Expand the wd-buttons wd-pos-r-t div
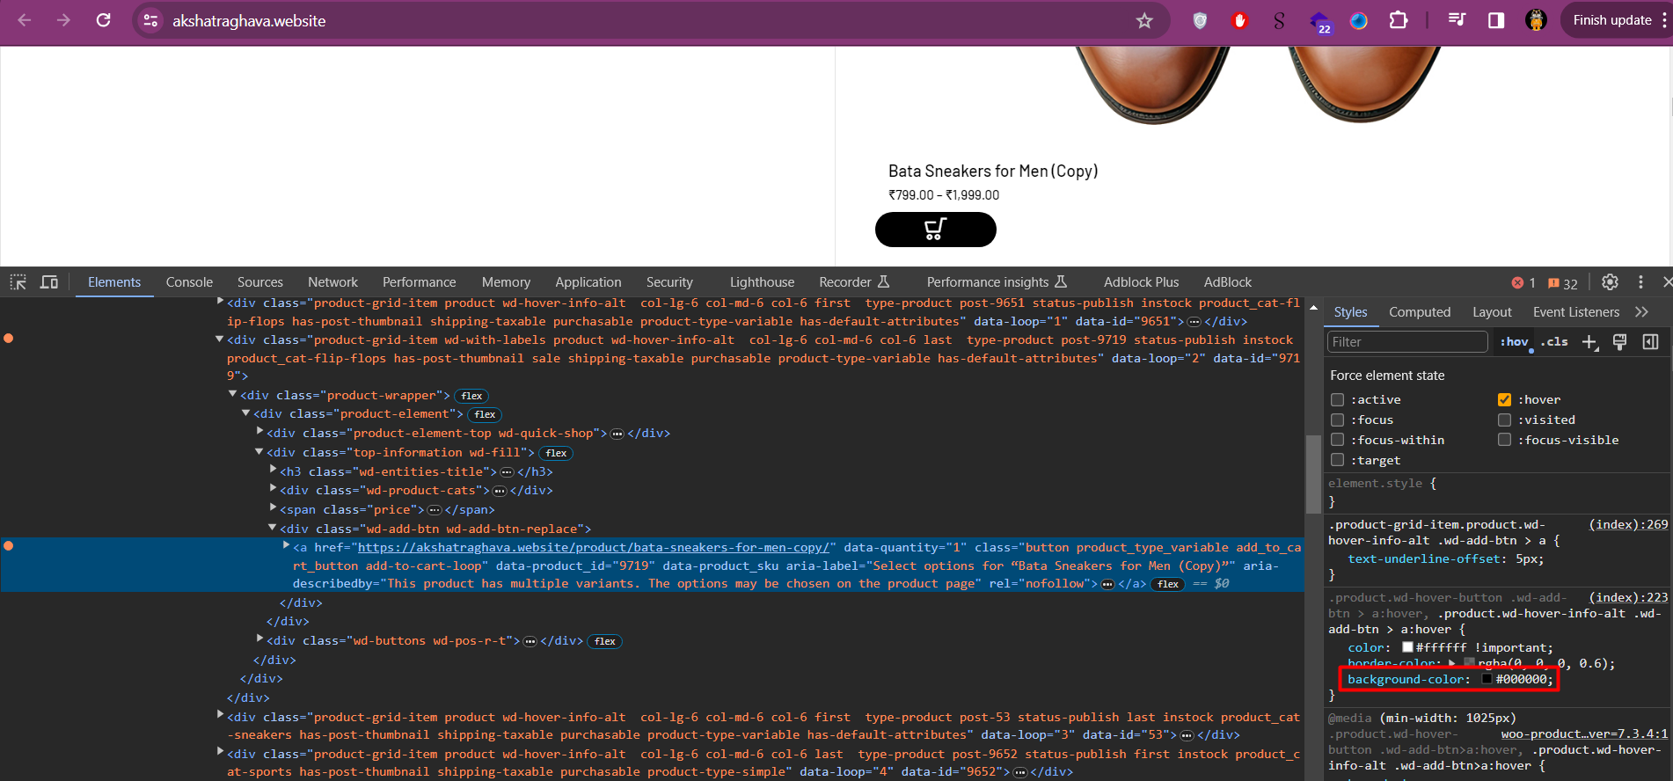This screenshot has height=781, width=1673. pyautogui.click(x=259, y=639)
